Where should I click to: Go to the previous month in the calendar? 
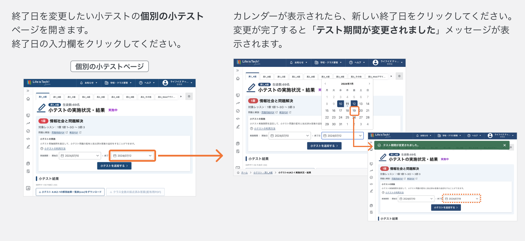tap(325, 84)
